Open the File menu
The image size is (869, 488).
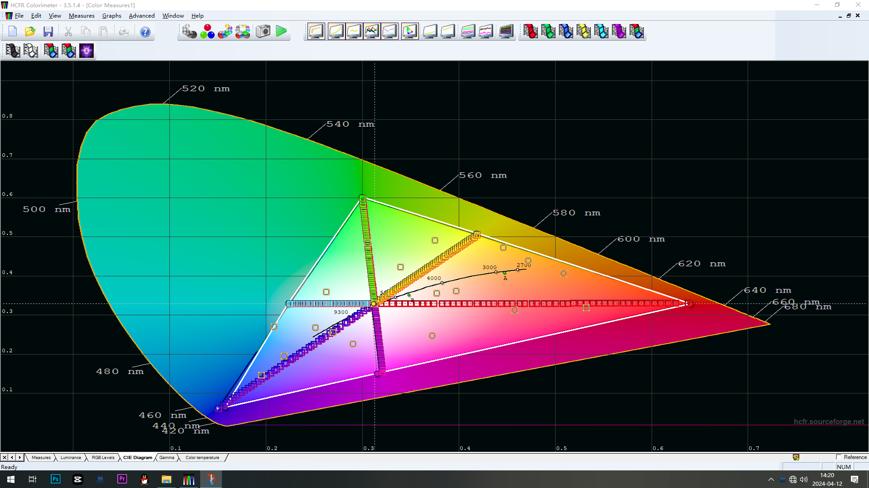pyautogui.click(x=19, y=15)
